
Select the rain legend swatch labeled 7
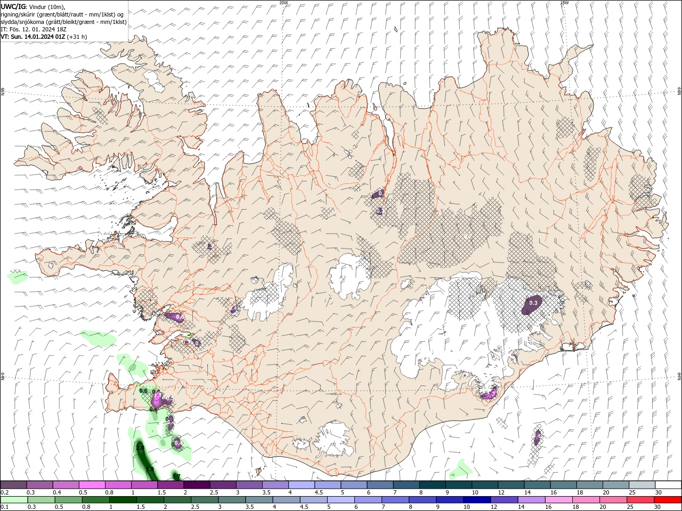pos(395,500)
